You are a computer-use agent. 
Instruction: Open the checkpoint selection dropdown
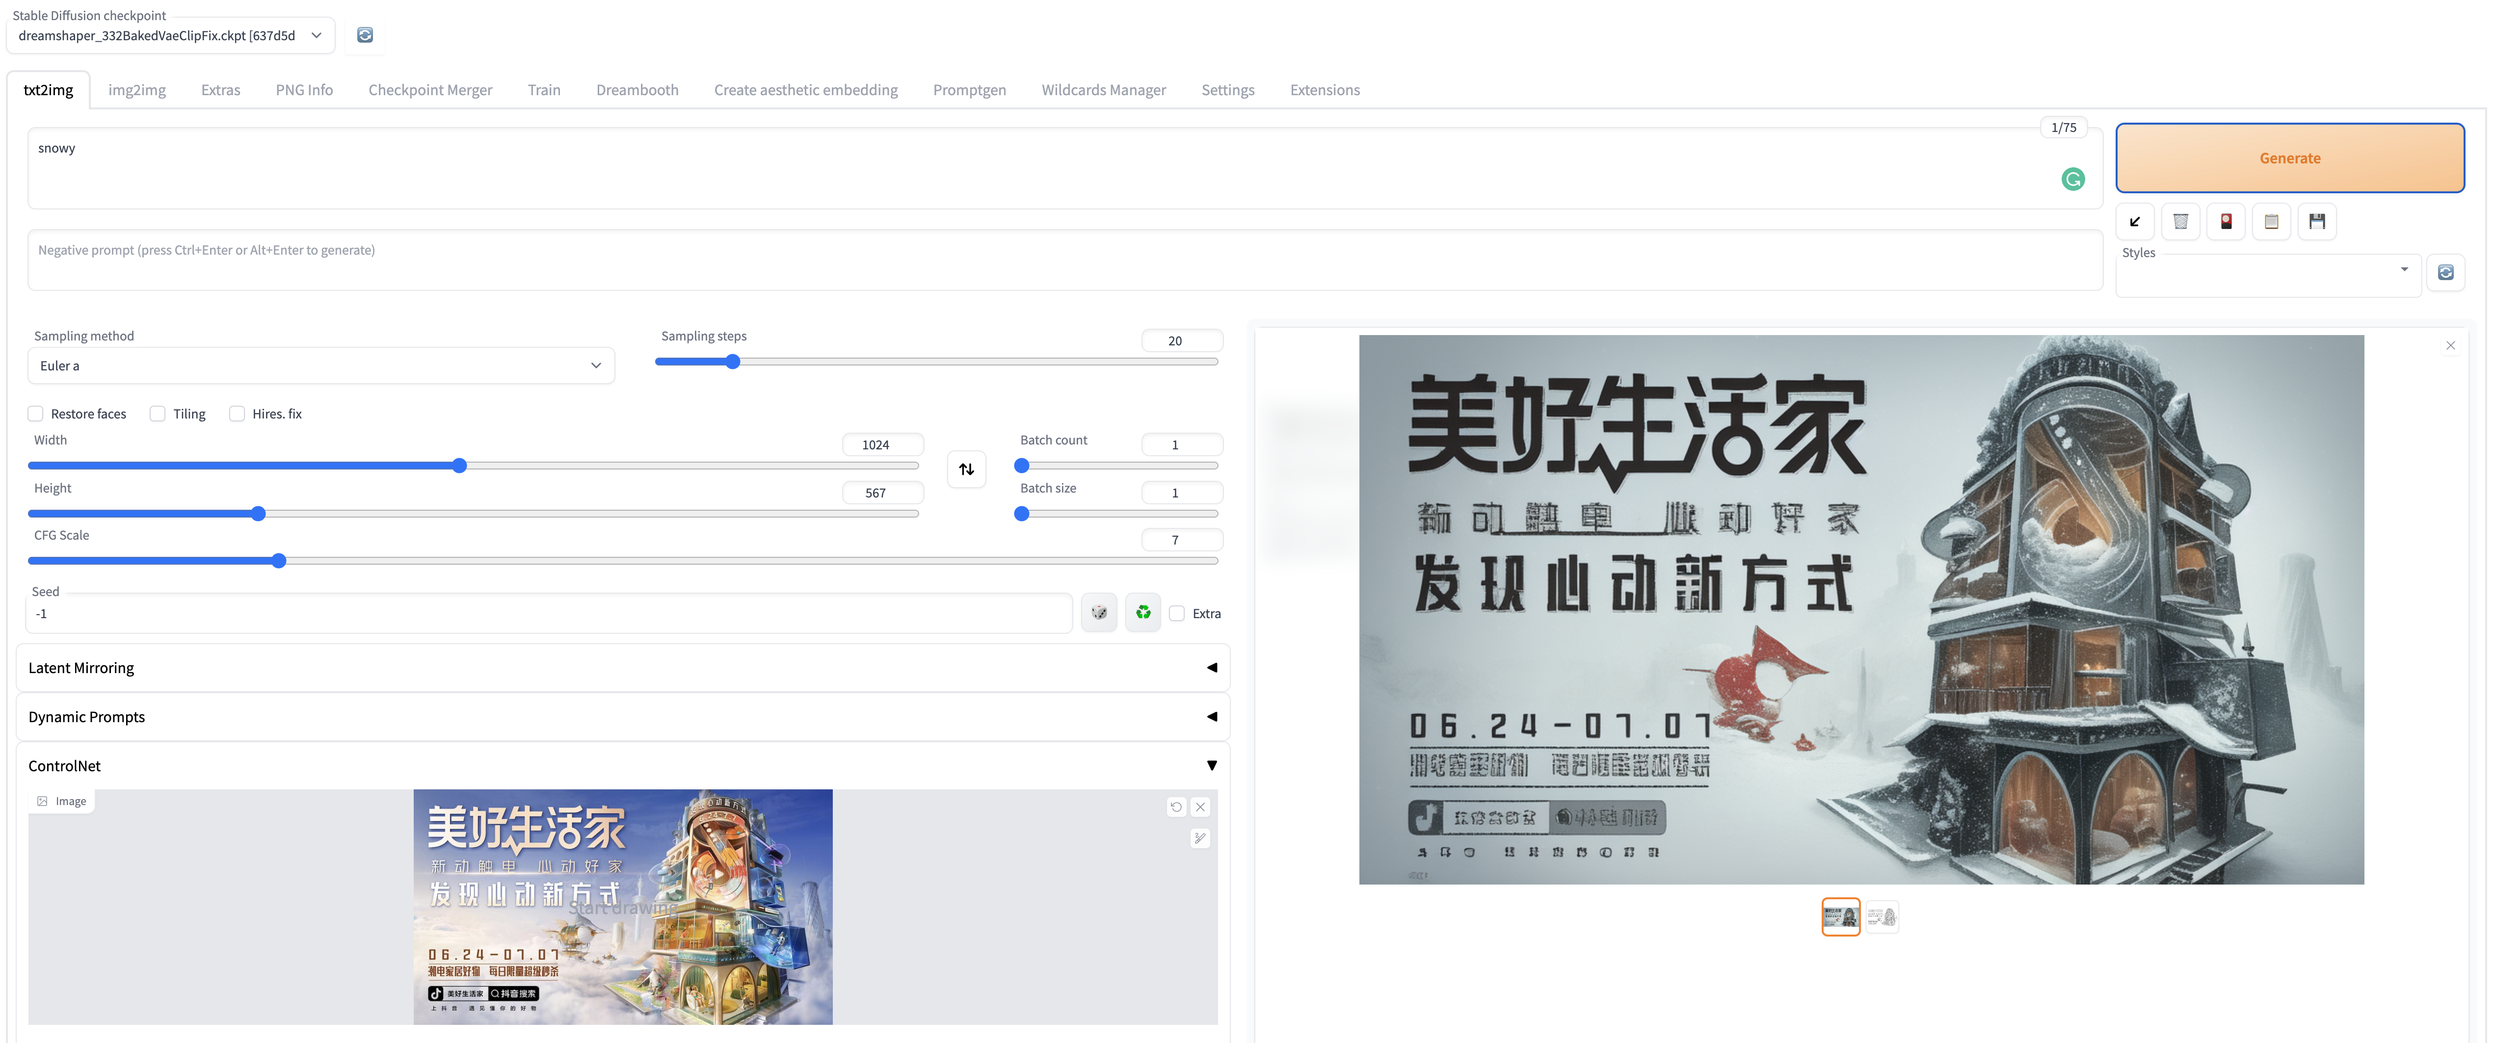(x=170, y=36)
